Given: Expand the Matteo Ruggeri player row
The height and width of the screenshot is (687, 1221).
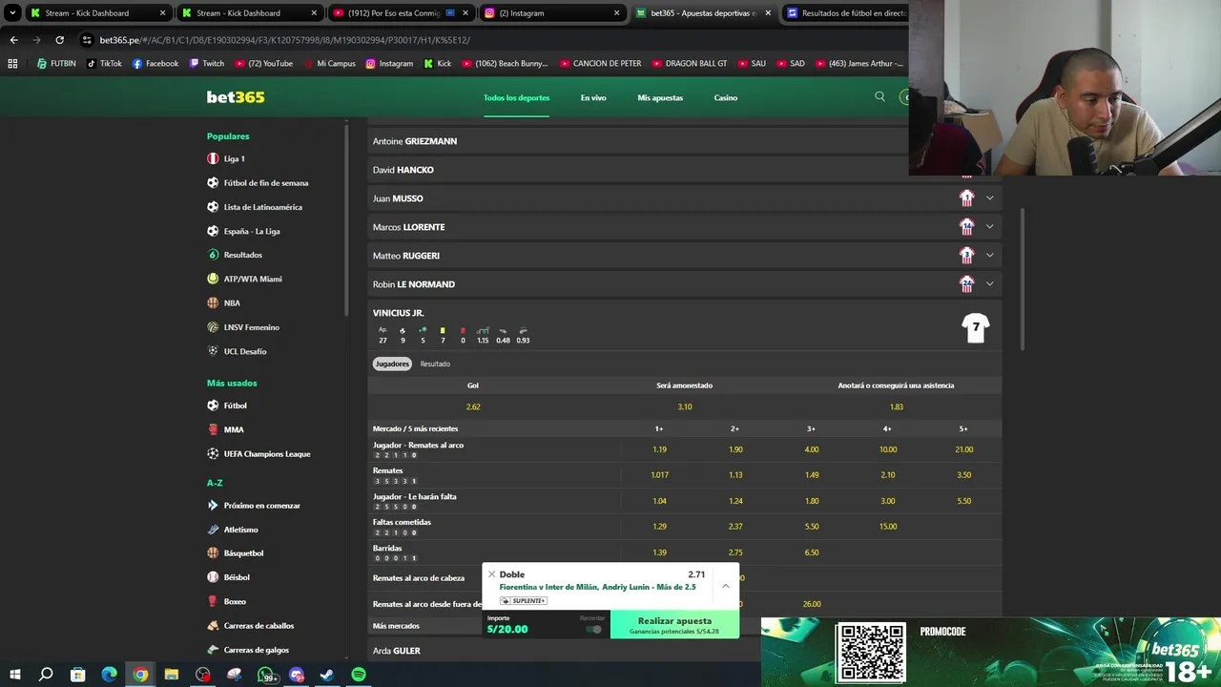Looking at the screenshot, I should click(989, 256).
